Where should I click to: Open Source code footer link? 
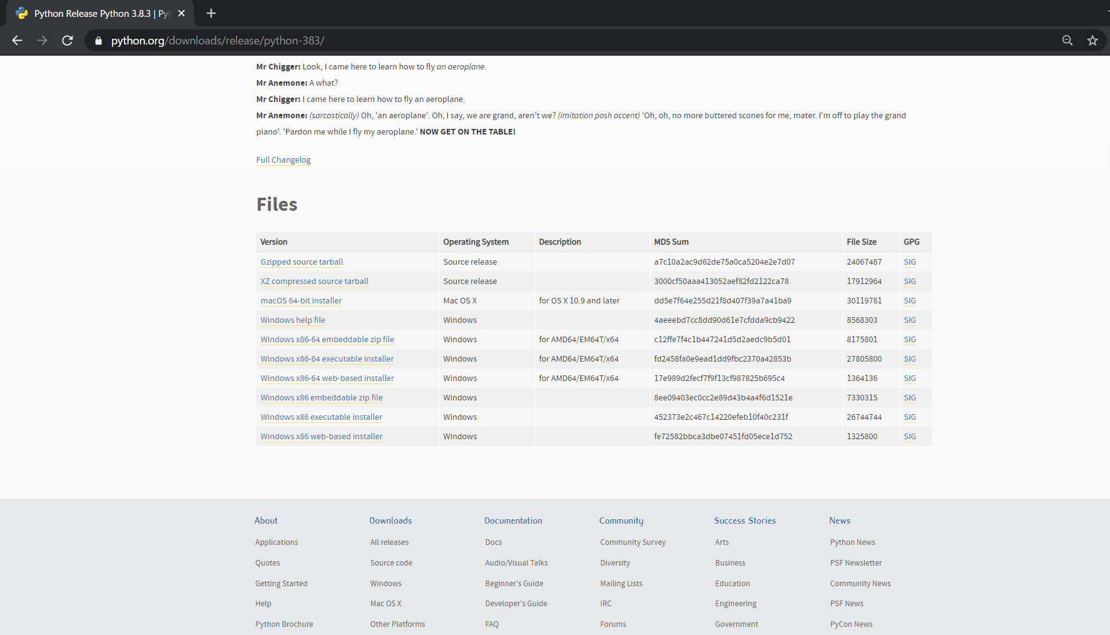click(x=391, y=563)
